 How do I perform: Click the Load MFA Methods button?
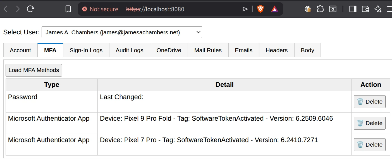pos(34,70)
